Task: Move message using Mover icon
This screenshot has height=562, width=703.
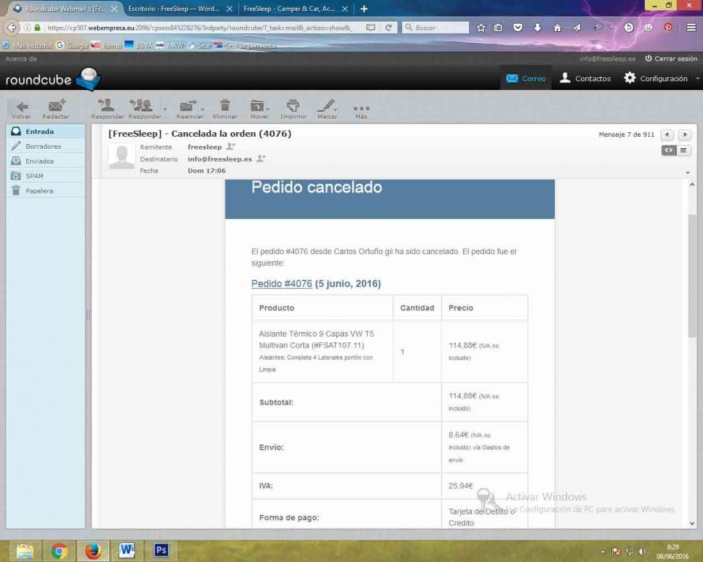Action: [x=257, y=105]
